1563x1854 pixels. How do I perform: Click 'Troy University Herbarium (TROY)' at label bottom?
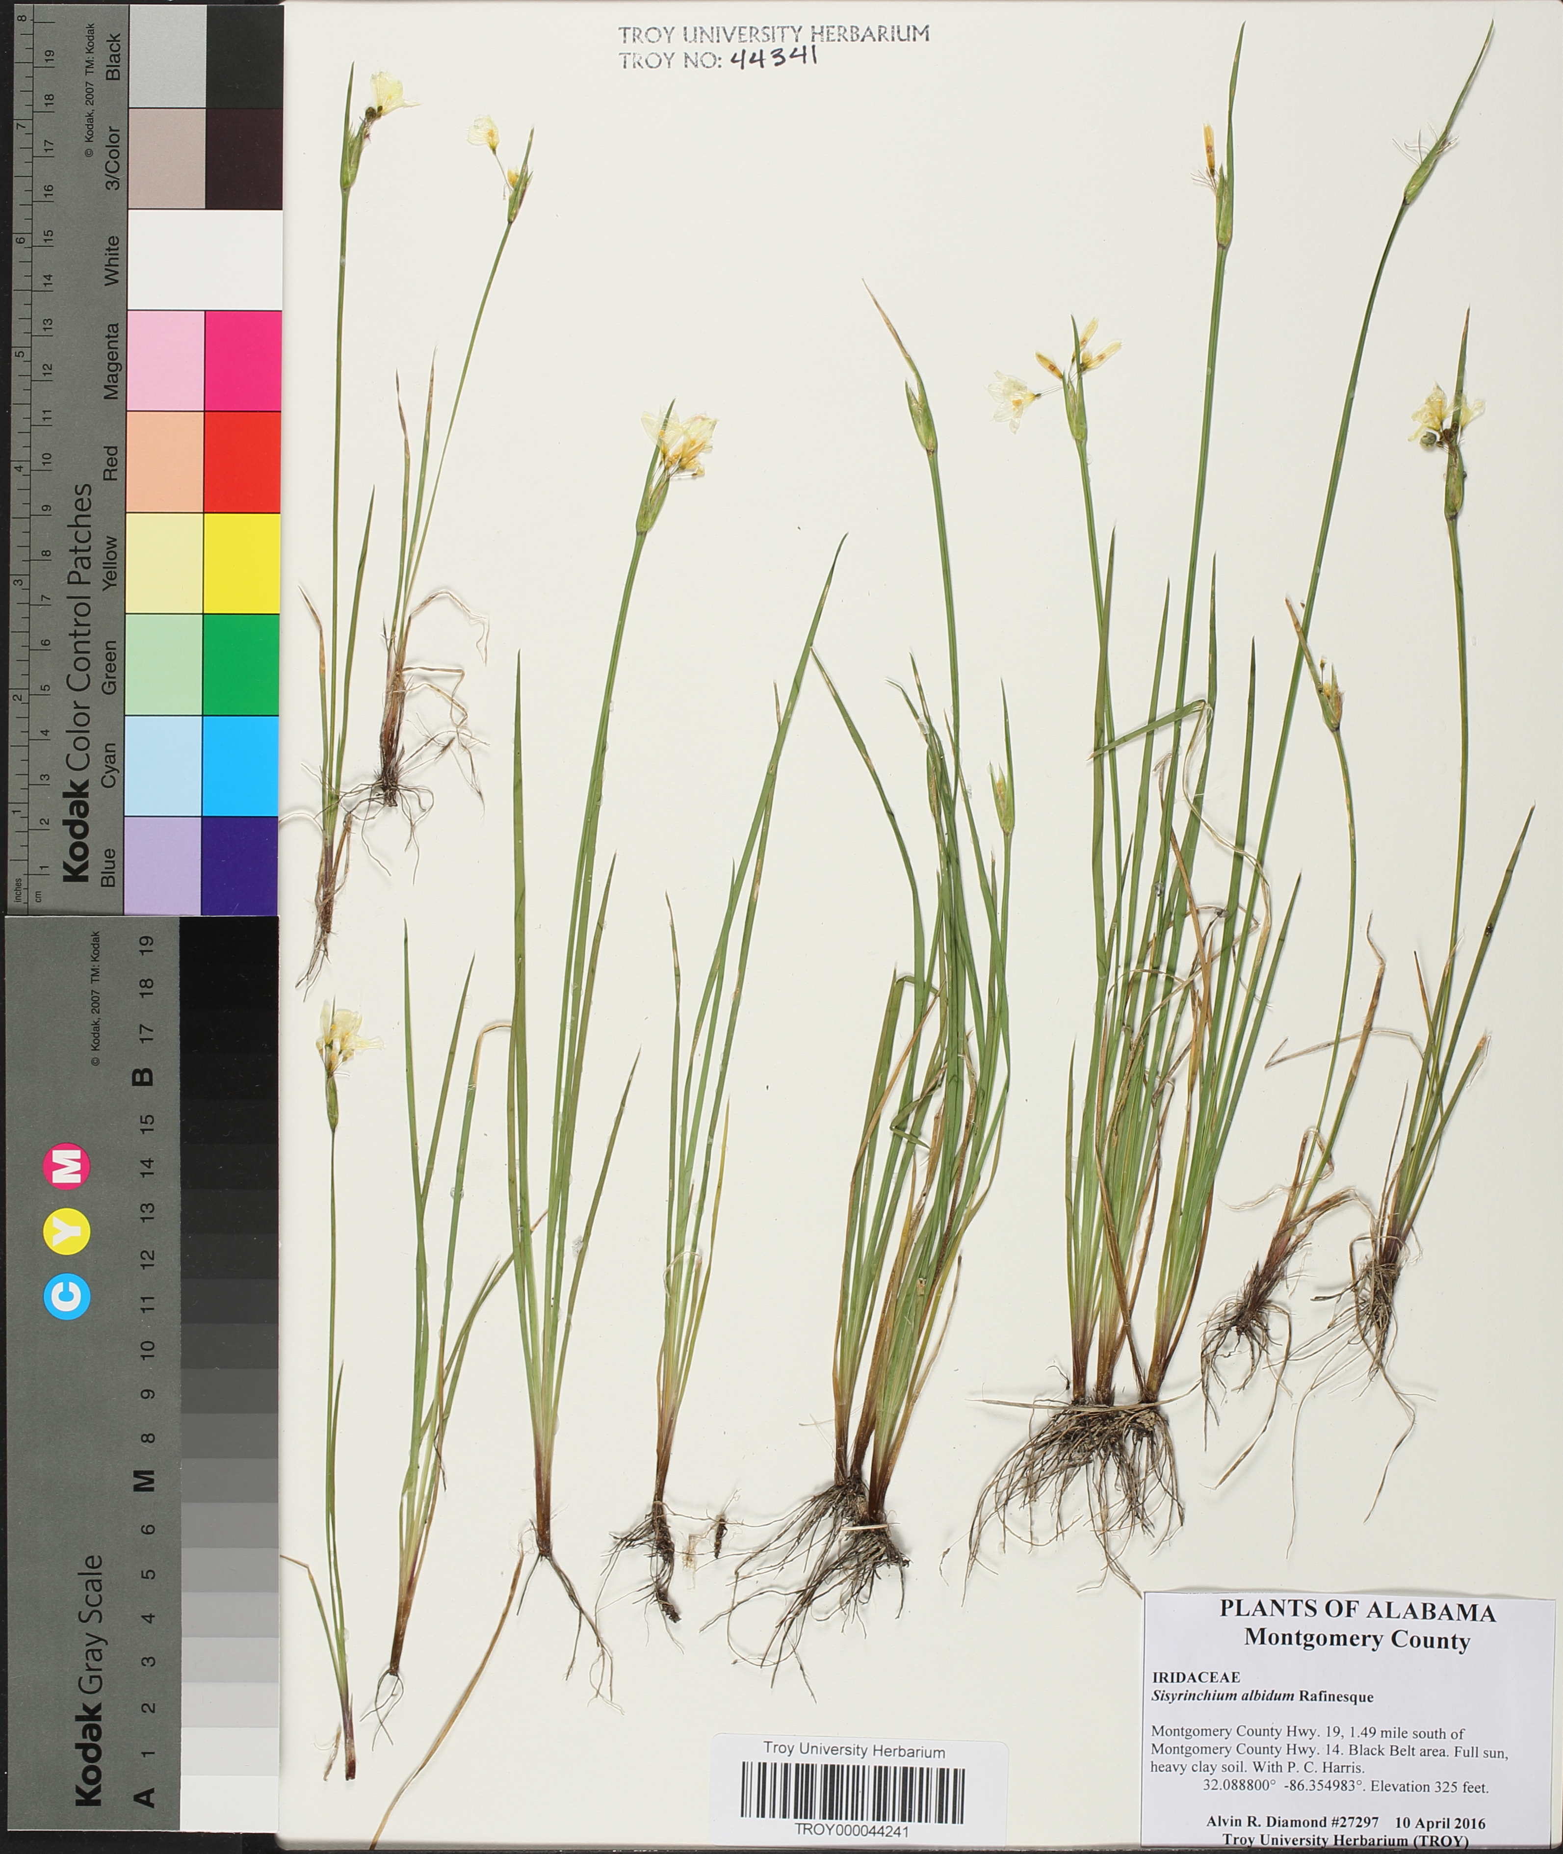point(1345,1840)
